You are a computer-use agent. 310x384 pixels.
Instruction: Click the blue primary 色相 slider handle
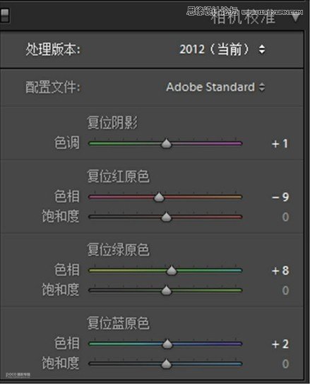pyautogui.click(x=167, y=344)
